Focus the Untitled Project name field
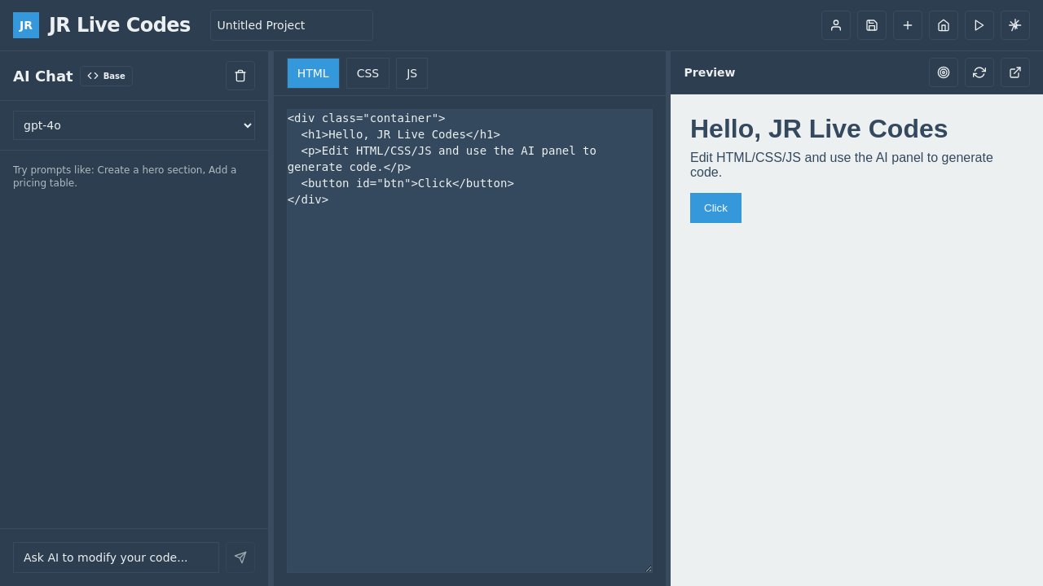This screenshot has width=1043, height=586. click(292, 25)
